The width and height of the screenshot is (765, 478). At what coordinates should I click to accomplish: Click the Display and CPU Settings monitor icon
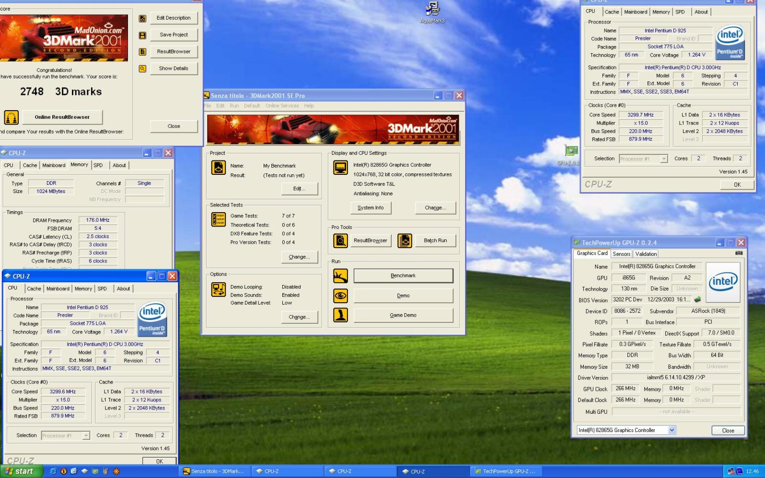coord(340,168)
